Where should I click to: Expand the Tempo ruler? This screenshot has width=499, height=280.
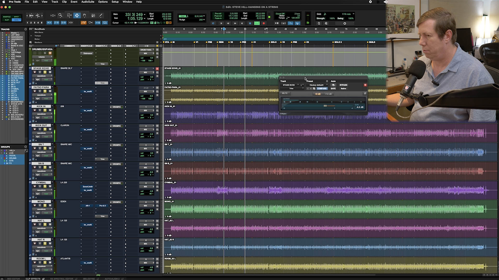click(x=31, y=36)
